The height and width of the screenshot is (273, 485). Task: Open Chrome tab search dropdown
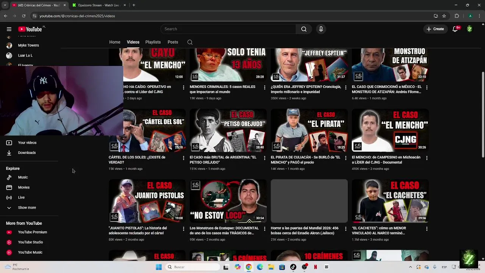pyautogui.click(x=5, y=5)
